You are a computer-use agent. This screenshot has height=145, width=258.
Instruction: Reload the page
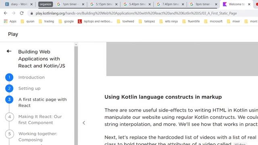[22, 13]
